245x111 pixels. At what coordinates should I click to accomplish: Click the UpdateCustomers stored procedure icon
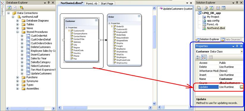click(x=28, y=74)
